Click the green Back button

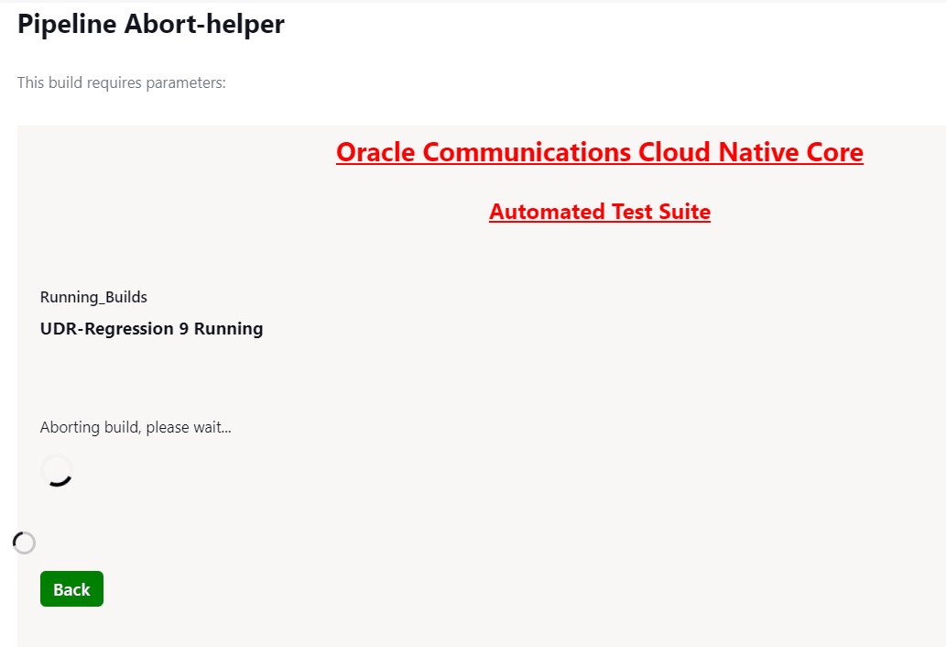pos(71,588)
